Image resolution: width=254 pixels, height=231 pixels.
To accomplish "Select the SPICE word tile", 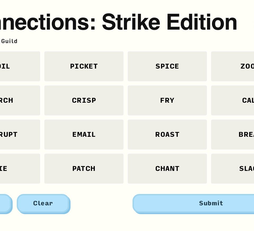I will 167,66.
